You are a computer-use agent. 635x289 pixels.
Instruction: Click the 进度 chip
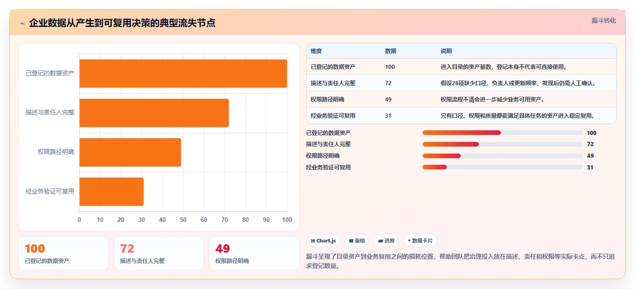coord(386,241)
